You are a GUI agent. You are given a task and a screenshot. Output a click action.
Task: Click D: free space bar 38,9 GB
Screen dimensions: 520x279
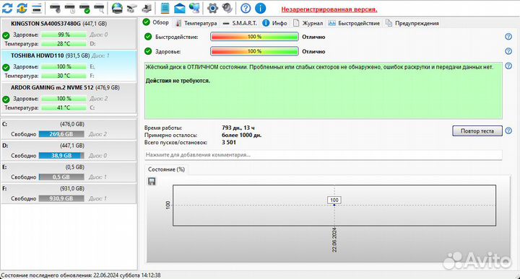click(61, 156)
